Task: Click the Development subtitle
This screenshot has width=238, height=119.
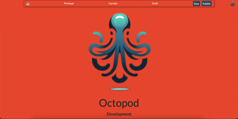Action: click(x=119, y=114)
